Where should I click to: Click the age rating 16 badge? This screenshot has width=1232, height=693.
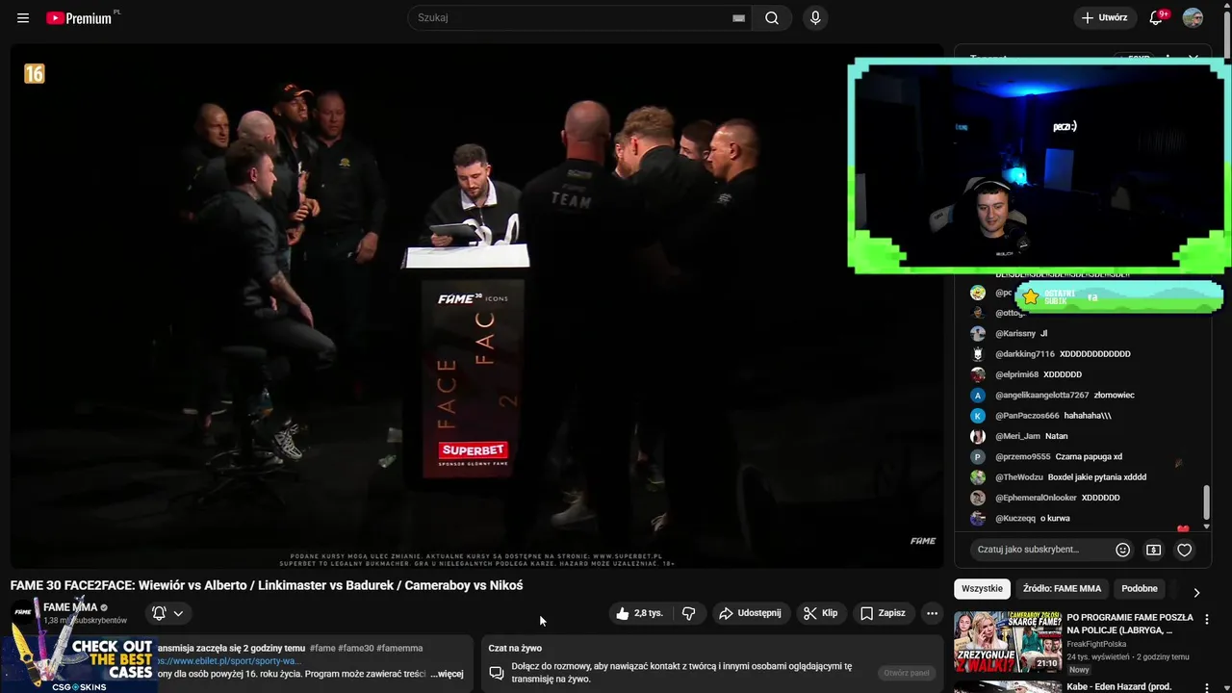pyautogui.click(x=35, y=74)
